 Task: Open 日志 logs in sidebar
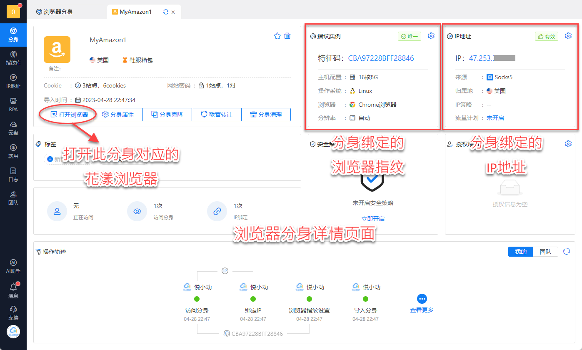[13, 175]
